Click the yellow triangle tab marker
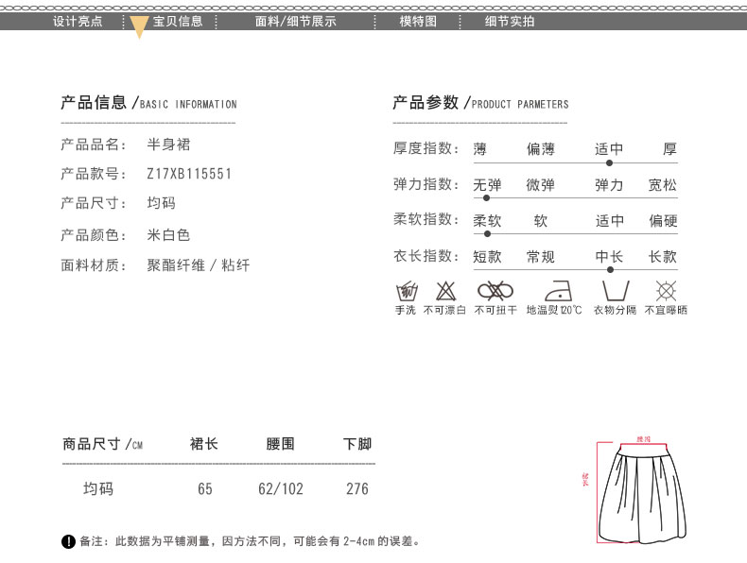The height and width of the screenshot is (563, 747). click(x=139, y=27)
